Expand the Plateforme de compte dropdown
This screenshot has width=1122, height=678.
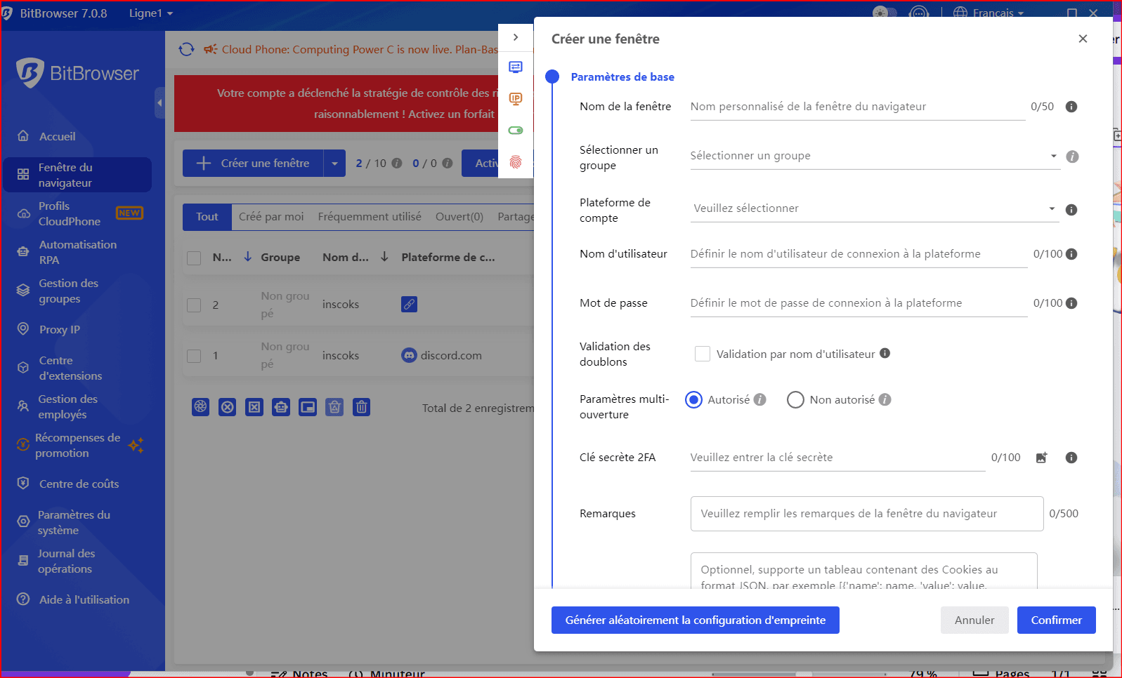[873, 208]
